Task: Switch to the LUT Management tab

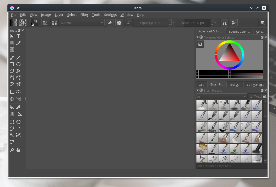Action: coord(255,85)
